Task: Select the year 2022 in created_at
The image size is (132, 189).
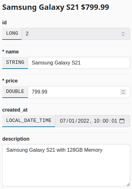Action: pos(83,121)
